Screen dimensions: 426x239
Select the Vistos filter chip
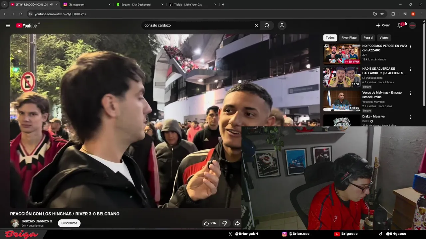pos(384,38)
